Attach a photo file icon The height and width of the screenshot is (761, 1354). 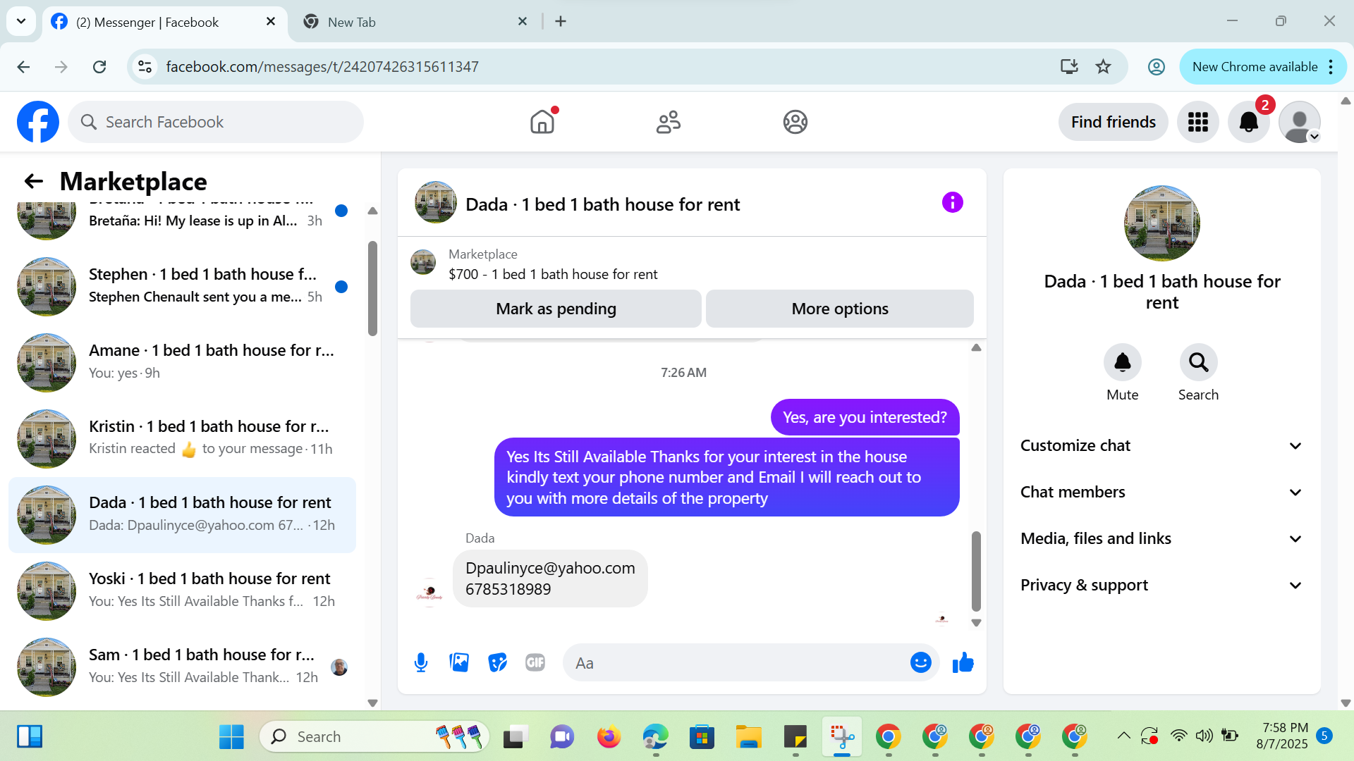click(x=459, y=663)
